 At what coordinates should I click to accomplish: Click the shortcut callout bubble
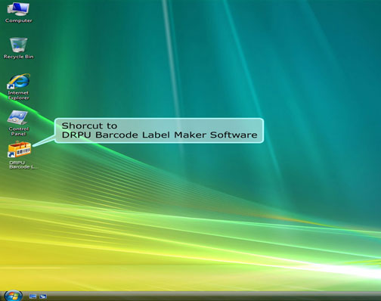point(159,131)
